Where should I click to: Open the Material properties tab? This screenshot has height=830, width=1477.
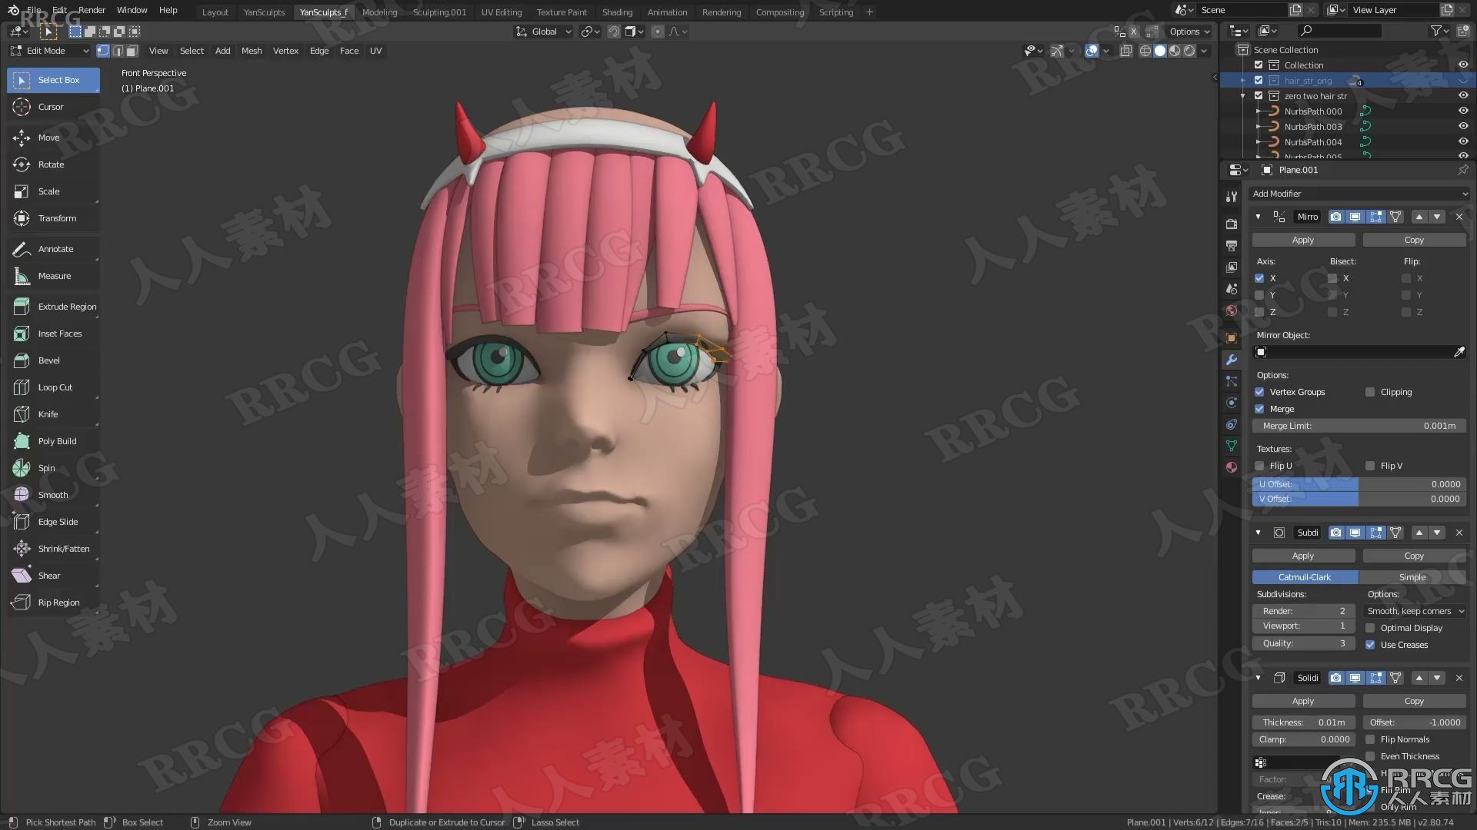[x=1232, y=466]
